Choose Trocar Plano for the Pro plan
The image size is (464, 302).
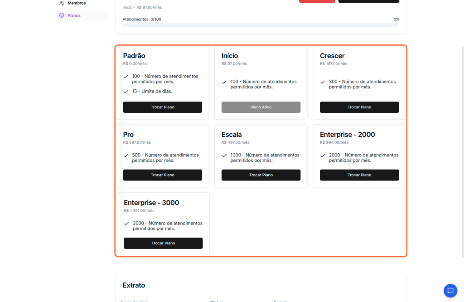[163, 175]
